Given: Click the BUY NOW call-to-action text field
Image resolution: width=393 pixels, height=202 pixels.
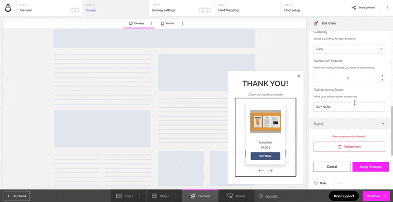Looking at the screenshot, I should [349, 107].
